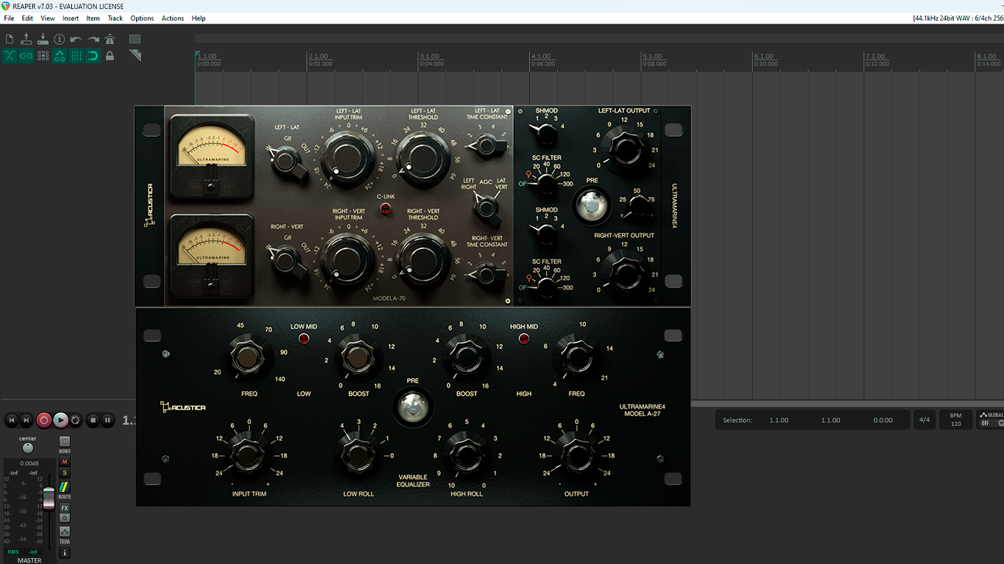Click the selection length 0.0.00 field
The height and width of the screenshot is (564, 1004).
[883, 420]
